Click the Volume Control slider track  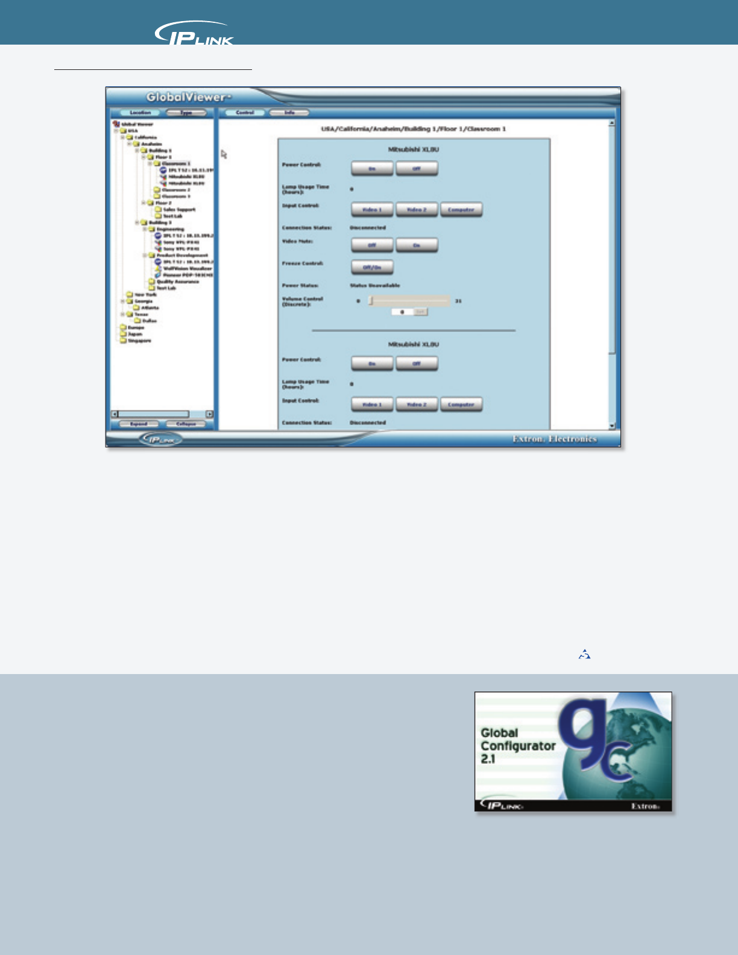[x=409, y=300]
